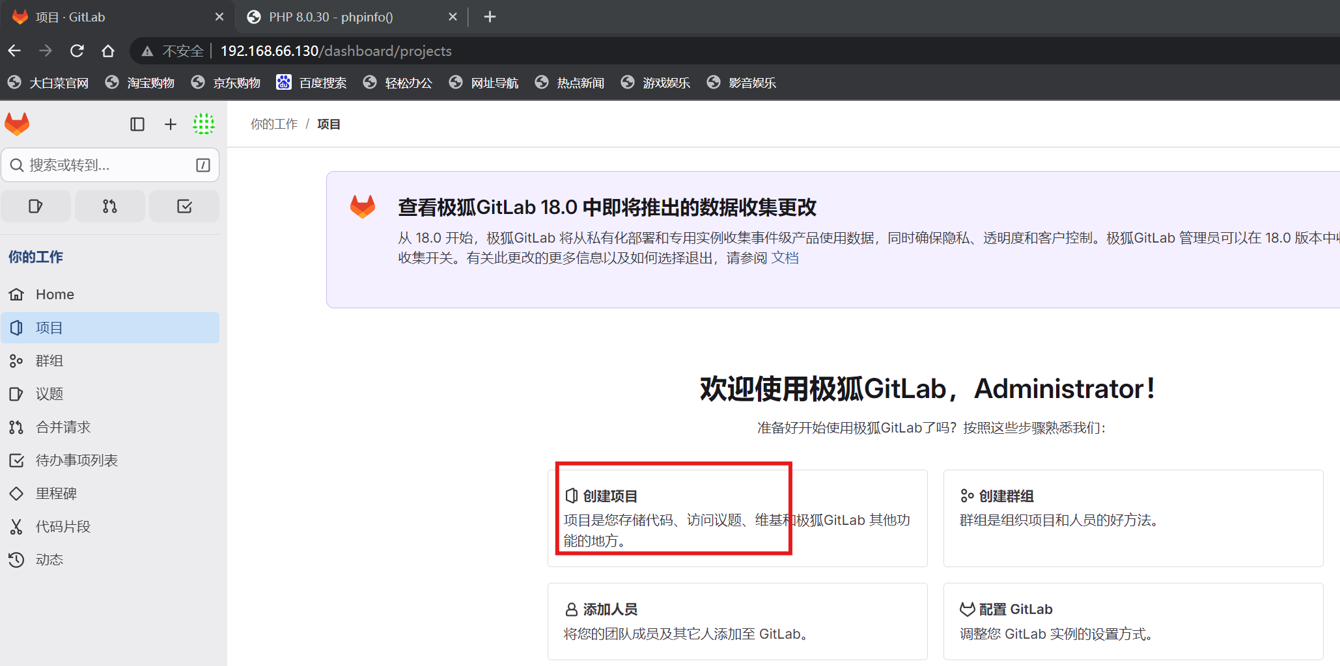The height and width of the screenshot is (666, 1340).
Task: Open merge requests shortcut button
Action: pos(110,206)
